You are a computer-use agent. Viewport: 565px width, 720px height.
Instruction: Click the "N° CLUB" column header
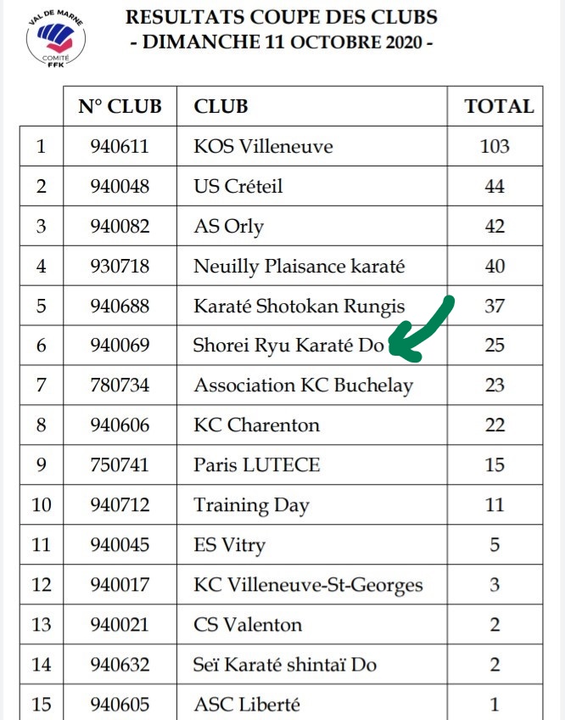(120, 106)
